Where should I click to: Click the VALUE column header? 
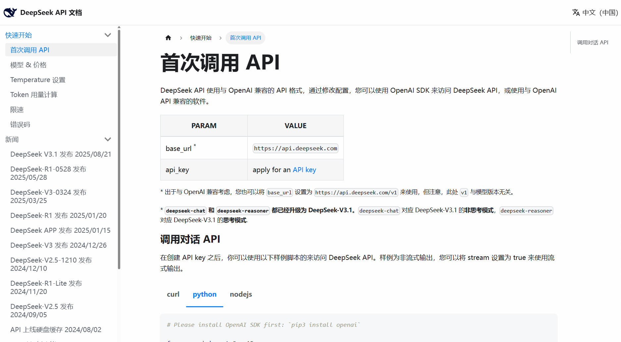pyautogui.click(x=295, y=126)
